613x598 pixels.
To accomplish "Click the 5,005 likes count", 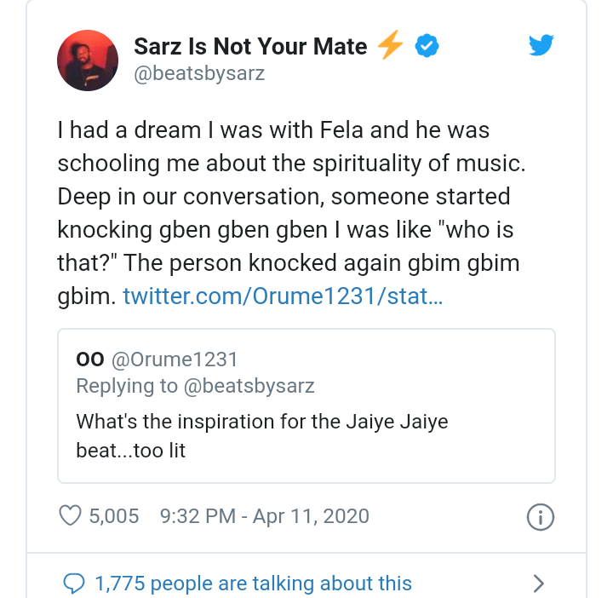I will point(114,515).
